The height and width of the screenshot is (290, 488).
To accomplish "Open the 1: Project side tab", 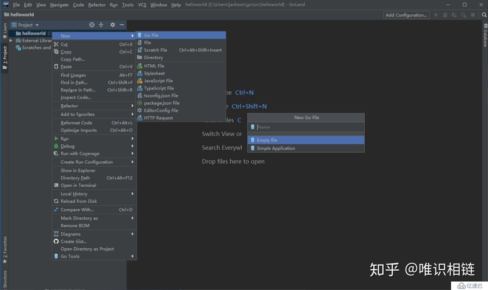I will click(5, 58).
